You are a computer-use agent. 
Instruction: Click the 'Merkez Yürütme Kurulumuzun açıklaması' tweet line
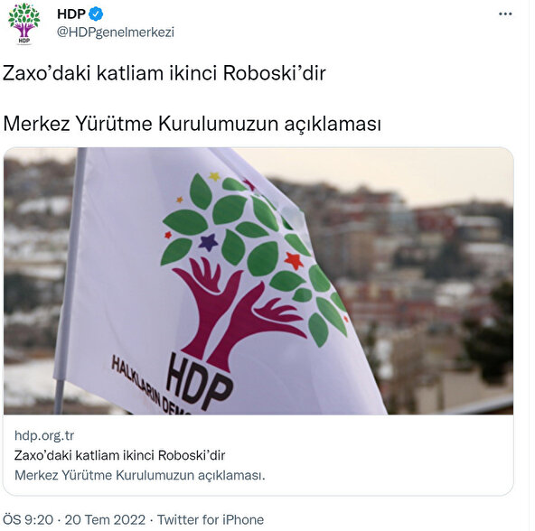pyautogui.click(x=192, y=124)
